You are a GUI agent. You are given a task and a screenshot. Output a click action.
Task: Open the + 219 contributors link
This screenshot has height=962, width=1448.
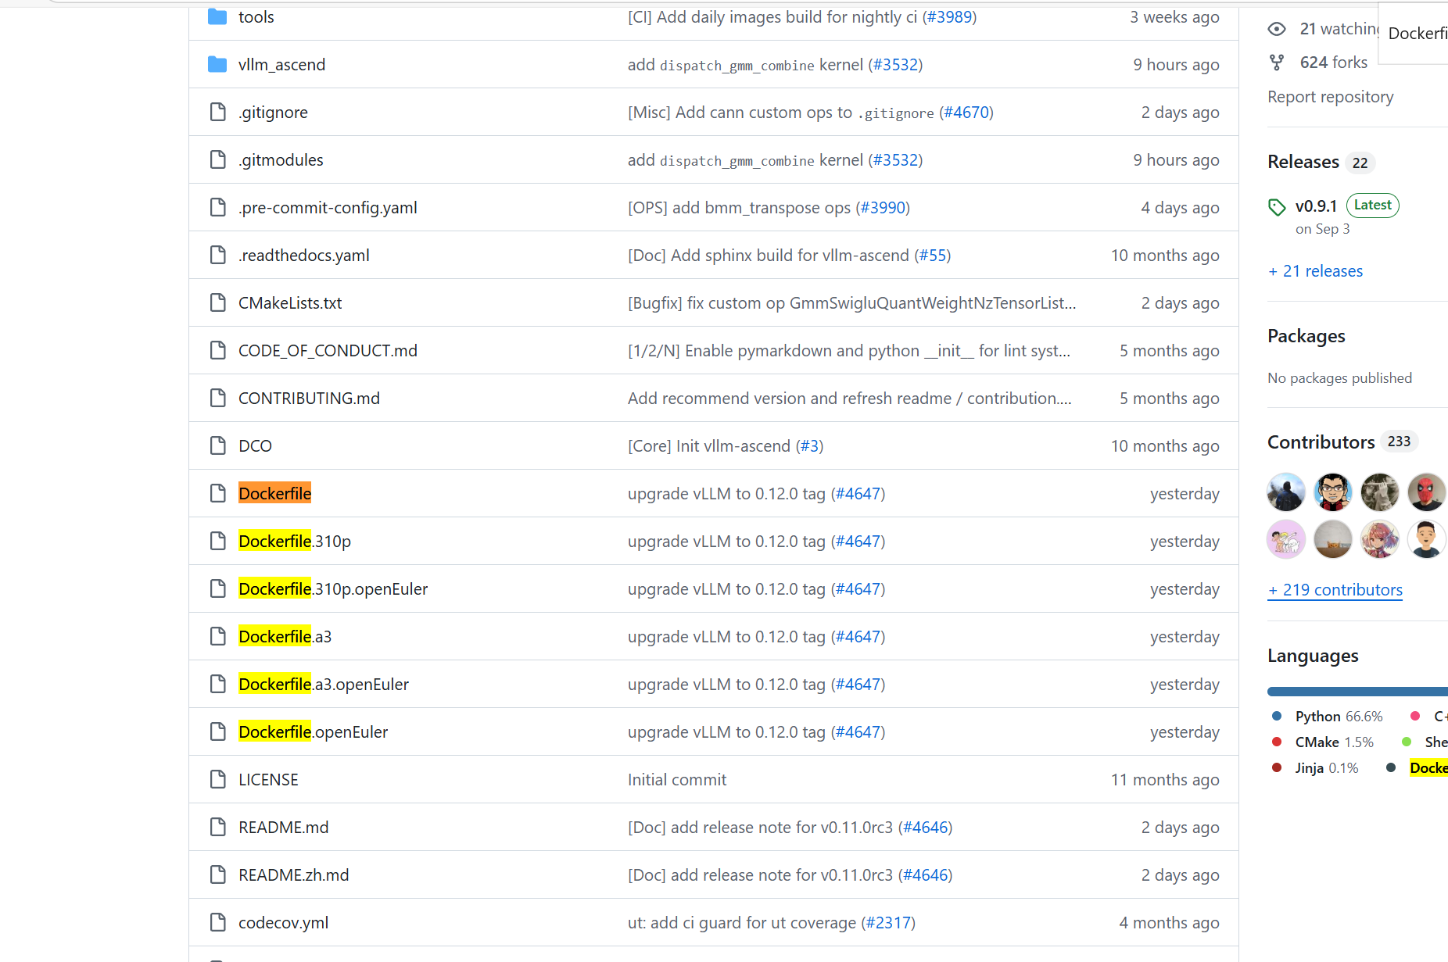(1335, 590)
